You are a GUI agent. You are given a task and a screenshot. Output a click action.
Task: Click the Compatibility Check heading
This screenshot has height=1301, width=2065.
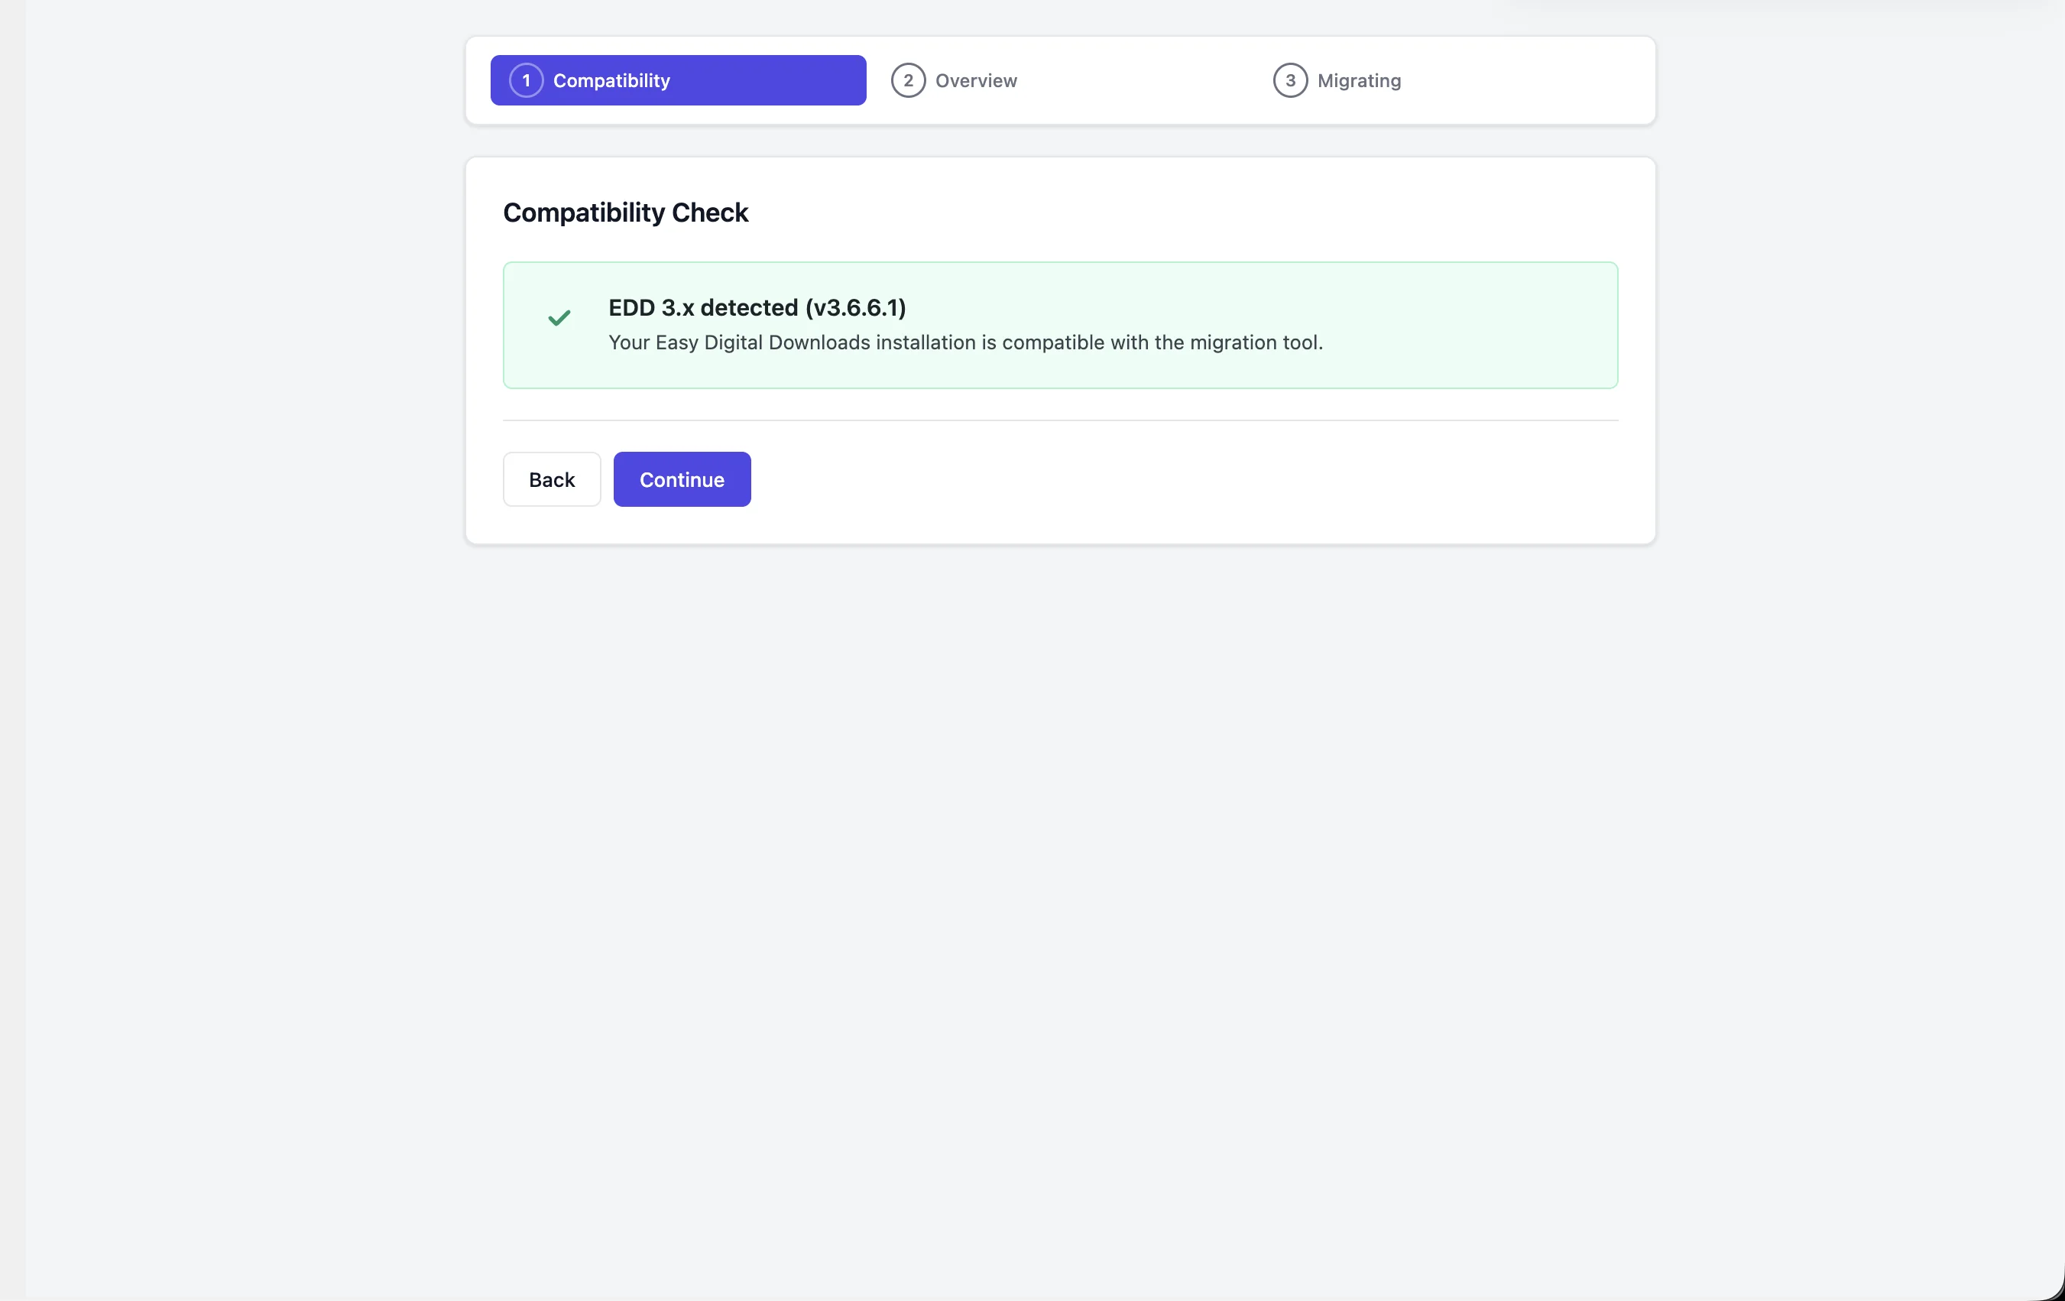coord(626,212)
